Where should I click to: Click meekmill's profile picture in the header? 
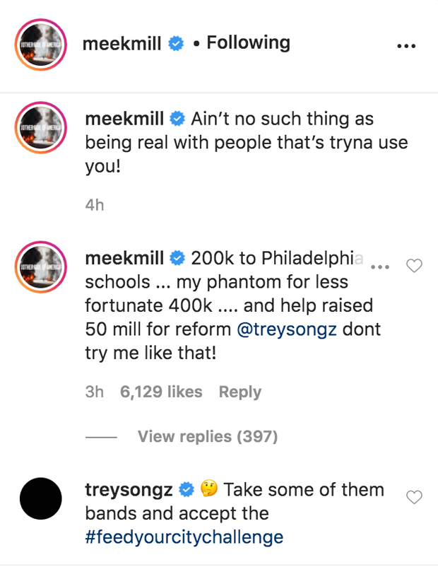pyautogui.click(x=40, y=45)
